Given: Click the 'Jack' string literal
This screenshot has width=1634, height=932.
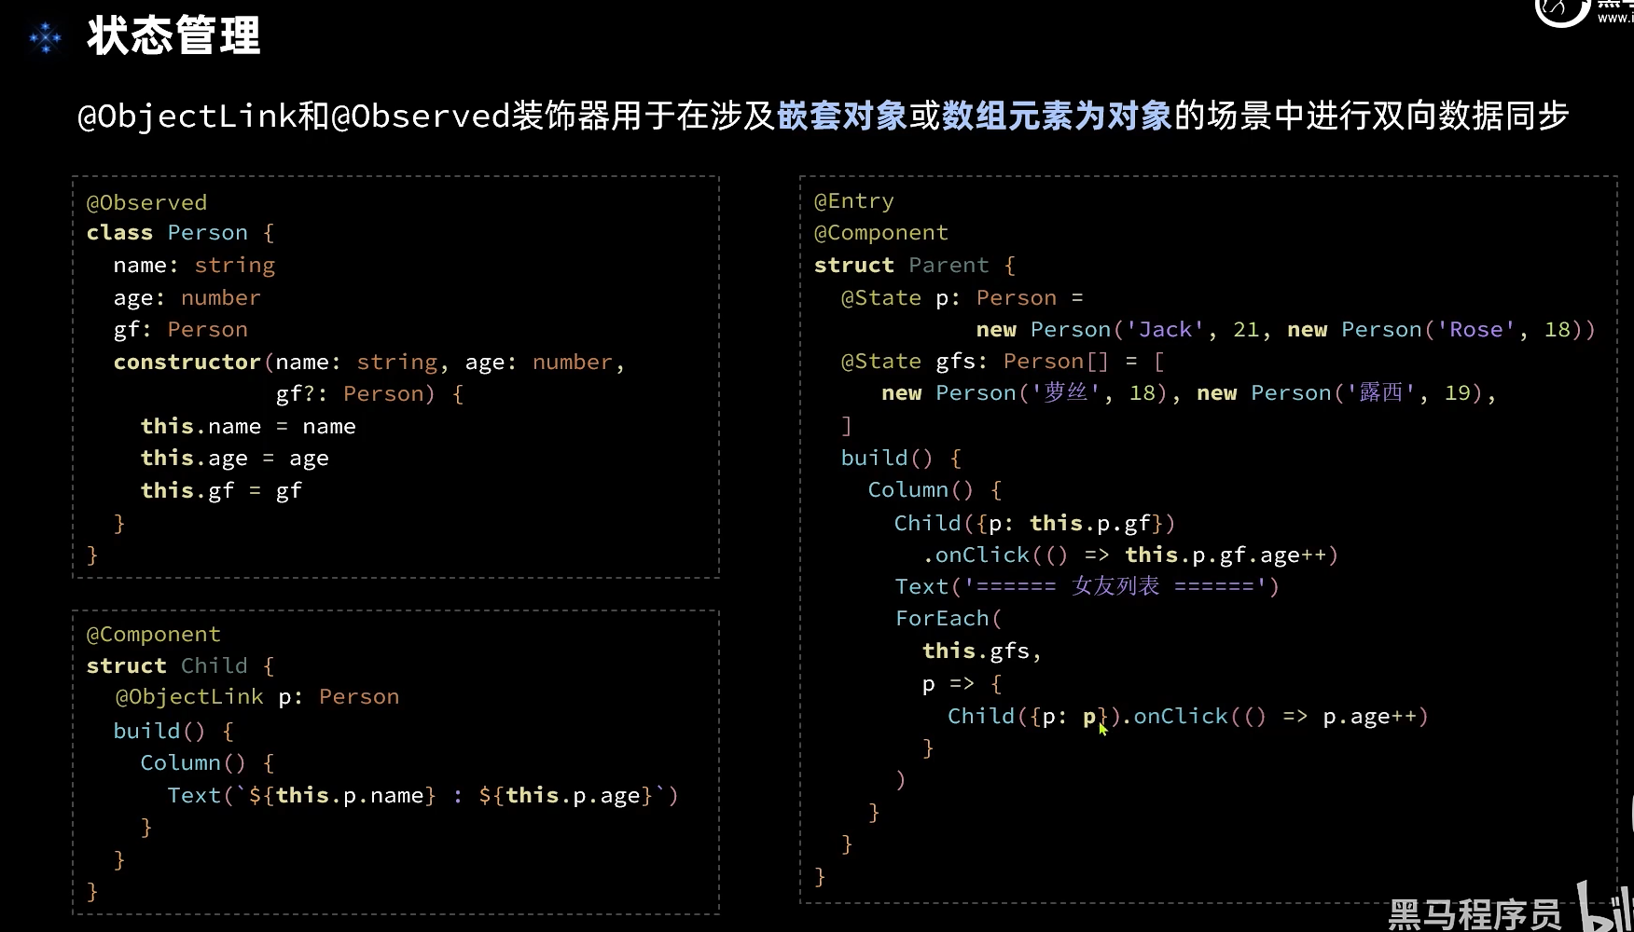Looking at the screenshot, I should point(1165,330).
